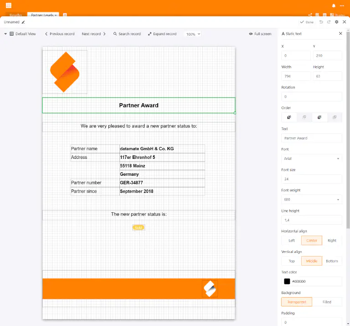The image size is (350, 326).
Task: Undo the last change
Action: click(321, 22)
